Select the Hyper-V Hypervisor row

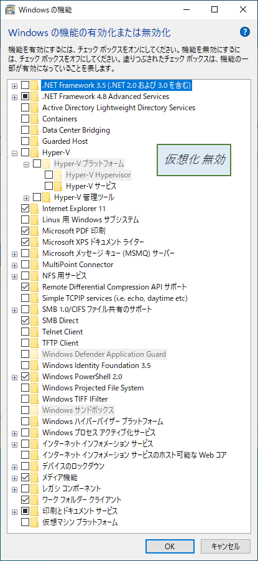tap(98, 176)
